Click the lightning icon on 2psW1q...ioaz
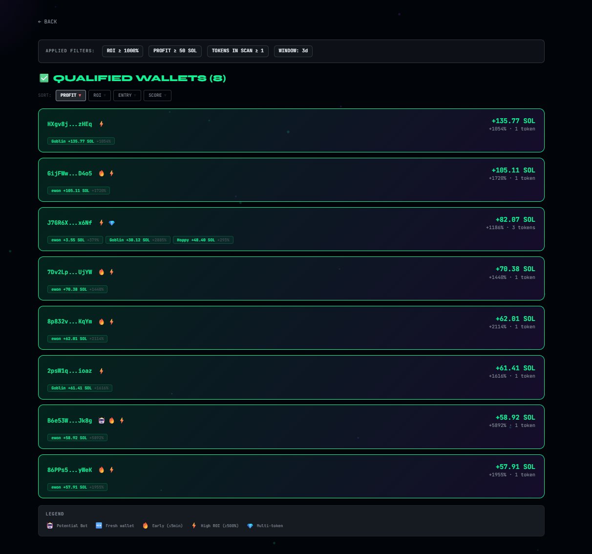The height and width of the screenshot is (554, 592). pos(102,371)
